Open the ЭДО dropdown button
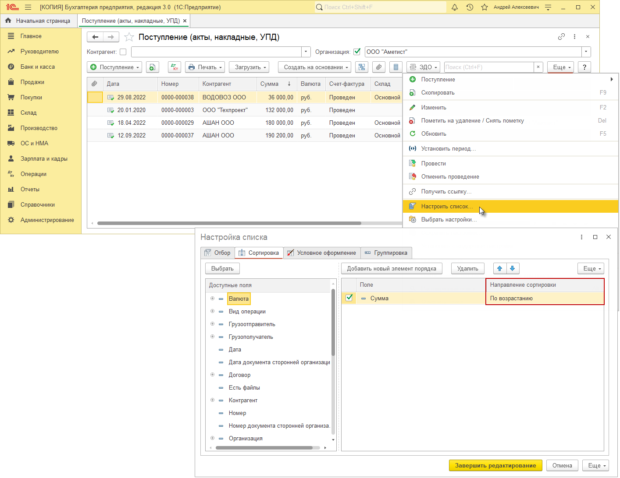Viewport: 620px width, 478px height. pyautogui.click(x=423, y=67)
